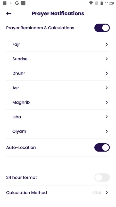Image resolution: width=116 pixels, height=207 pixels.
Task: Tap the ISNA calculation method value
Action: point(97,193)
